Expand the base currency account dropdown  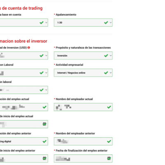point(24,23)
